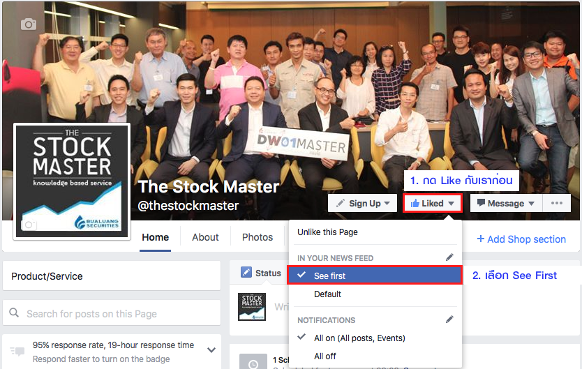The height and width of the screenshot is (369, 582).
Task: Click 'Respond faster to turn on the badge'
Action: pos(101,359)
